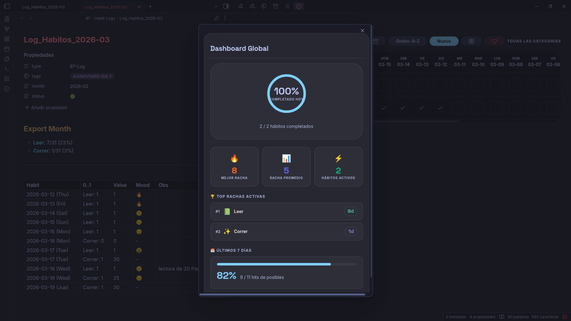Check the empty habit box under 03-11 second row
571x321 pixels.
click(x=459, y=108)
